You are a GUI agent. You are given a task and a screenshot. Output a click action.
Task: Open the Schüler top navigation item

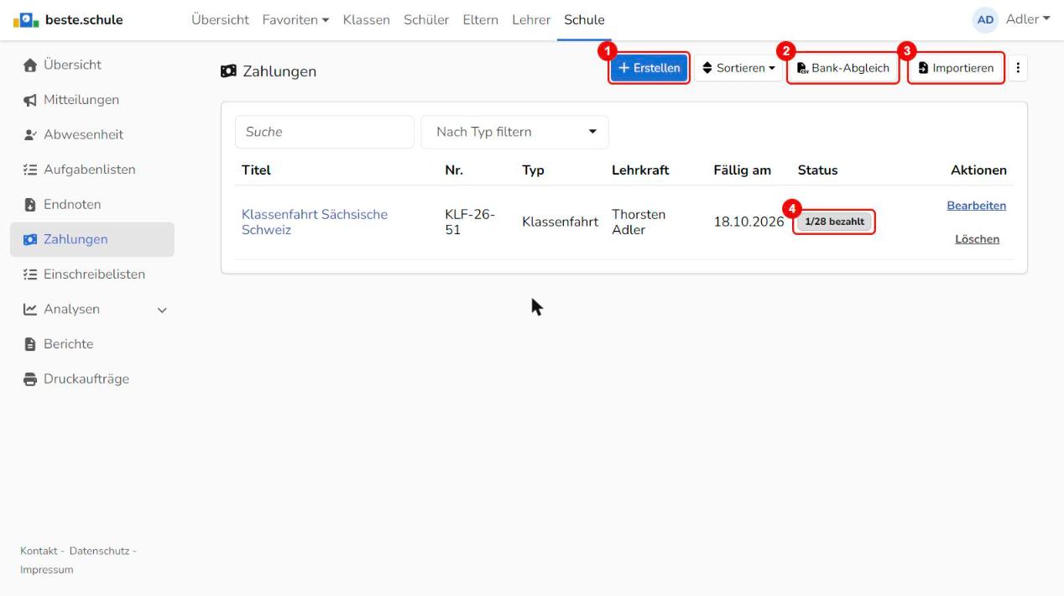tap(426, 19)
